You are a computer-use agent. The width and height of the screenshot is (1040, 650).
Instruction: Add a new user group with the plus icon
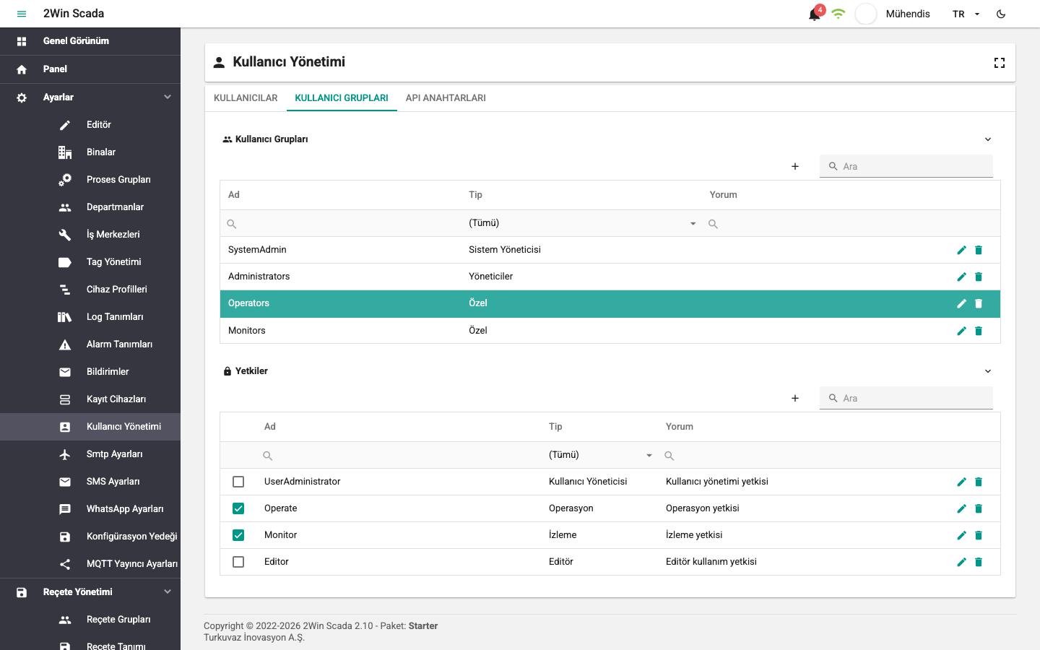(795, 166)
